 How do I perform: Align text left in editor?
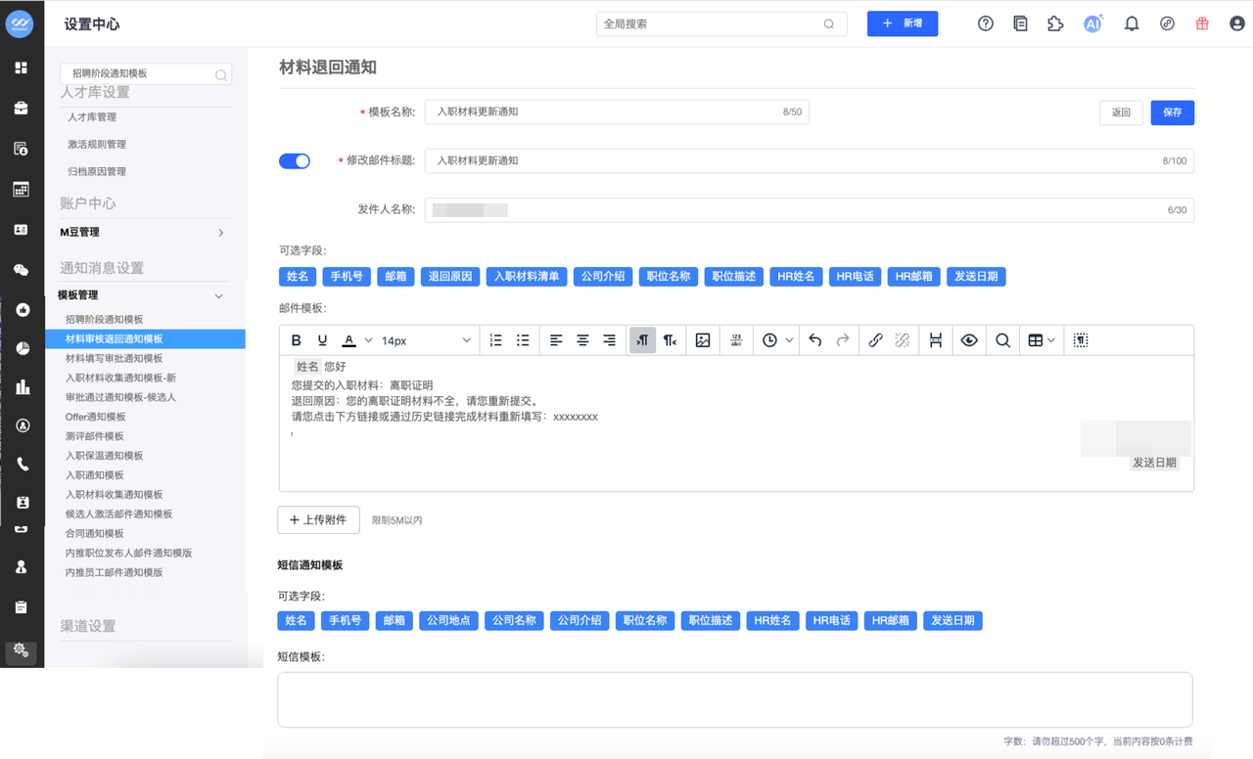pyautogui.click(x=556, y=340)
